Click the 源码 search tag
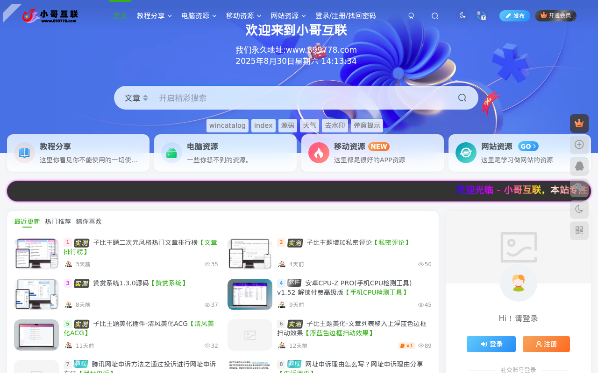Image resolution: width=598 pixels, height=373 pixels. (x=288, y=125)
